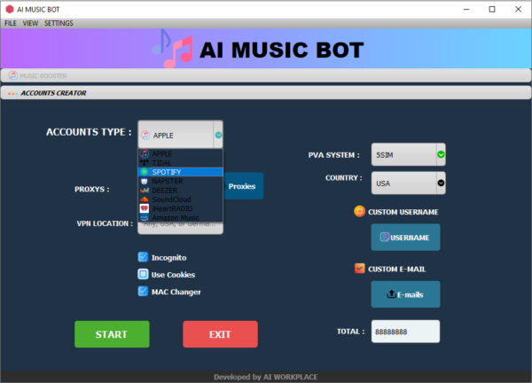Switch to the MUSIC BOOSTER section

point(266,75)
